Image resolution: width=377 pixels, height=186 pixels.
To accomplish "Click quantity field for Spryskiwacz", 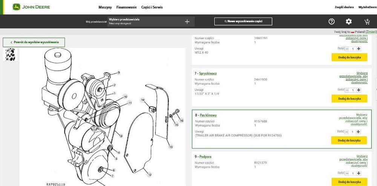I will coord(353,90).
